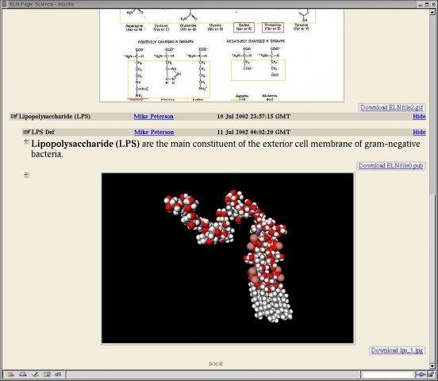Open IRC Chat from the status bar icons
This screenshot has height=381, width=438.
click(x=58, y=374)
